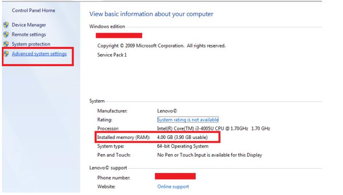Click the 'Rating:' label
The image size is (343, 195).
pyautogui.click(x=105, y=120)
